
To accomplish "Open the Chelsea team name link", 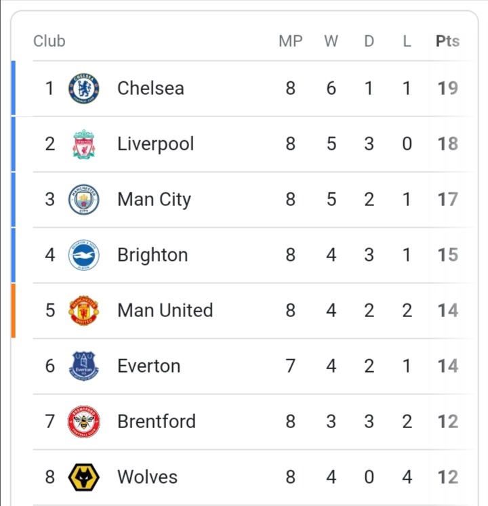I will tap(150, 88).
